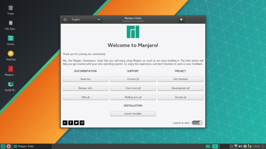Click the Welcome to Manjaro! heading
Viewport: 266px width, 149px height.
(133, 45)
